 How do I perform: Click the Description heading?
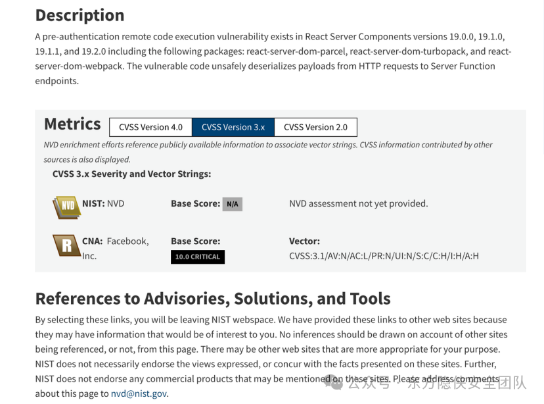tap(79, 15)
